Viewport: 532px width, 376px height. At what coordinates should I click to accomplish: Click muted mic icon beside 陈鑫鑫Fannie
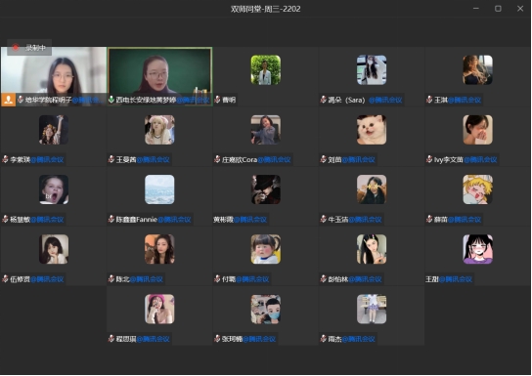coord(111,219)
